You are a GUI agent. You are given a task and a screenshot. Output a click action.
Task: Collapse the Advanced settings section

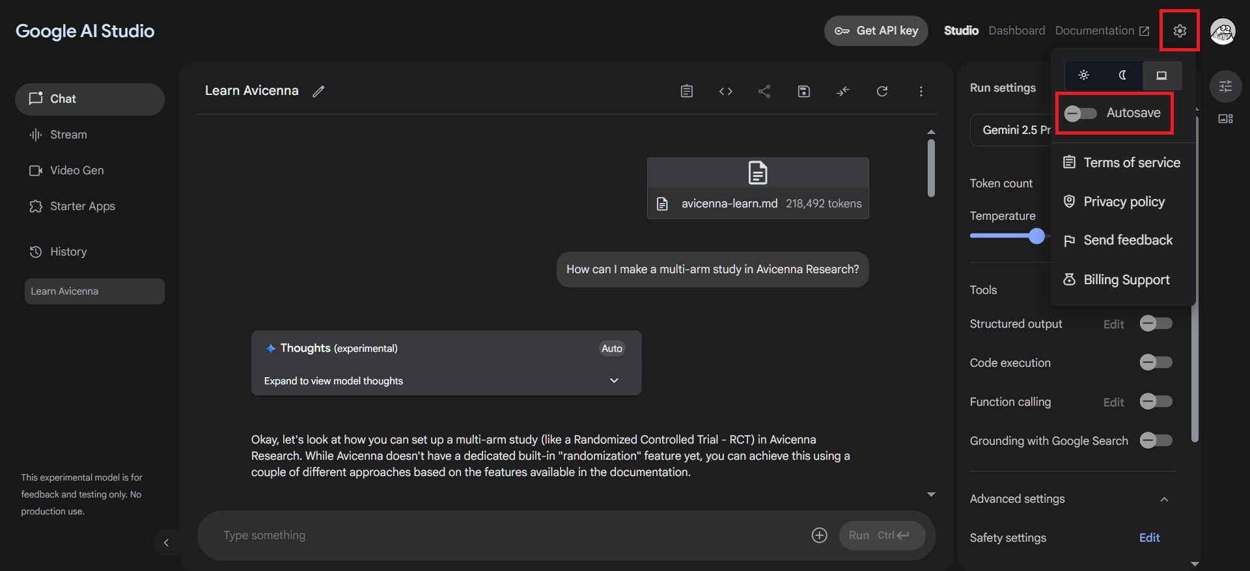click(x=1164, y=499)
